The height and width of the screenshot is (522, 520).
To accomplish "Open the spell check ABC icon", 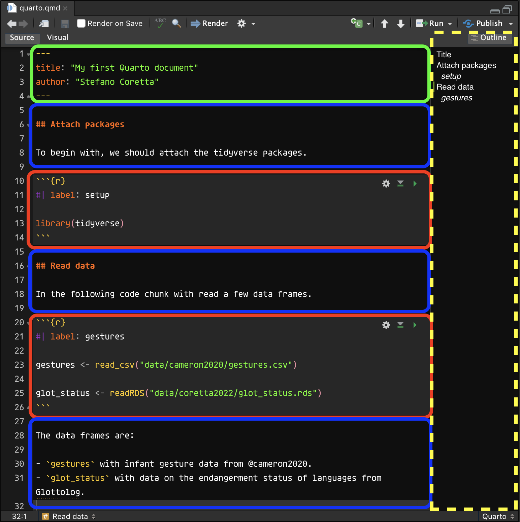I will [160, 23].
